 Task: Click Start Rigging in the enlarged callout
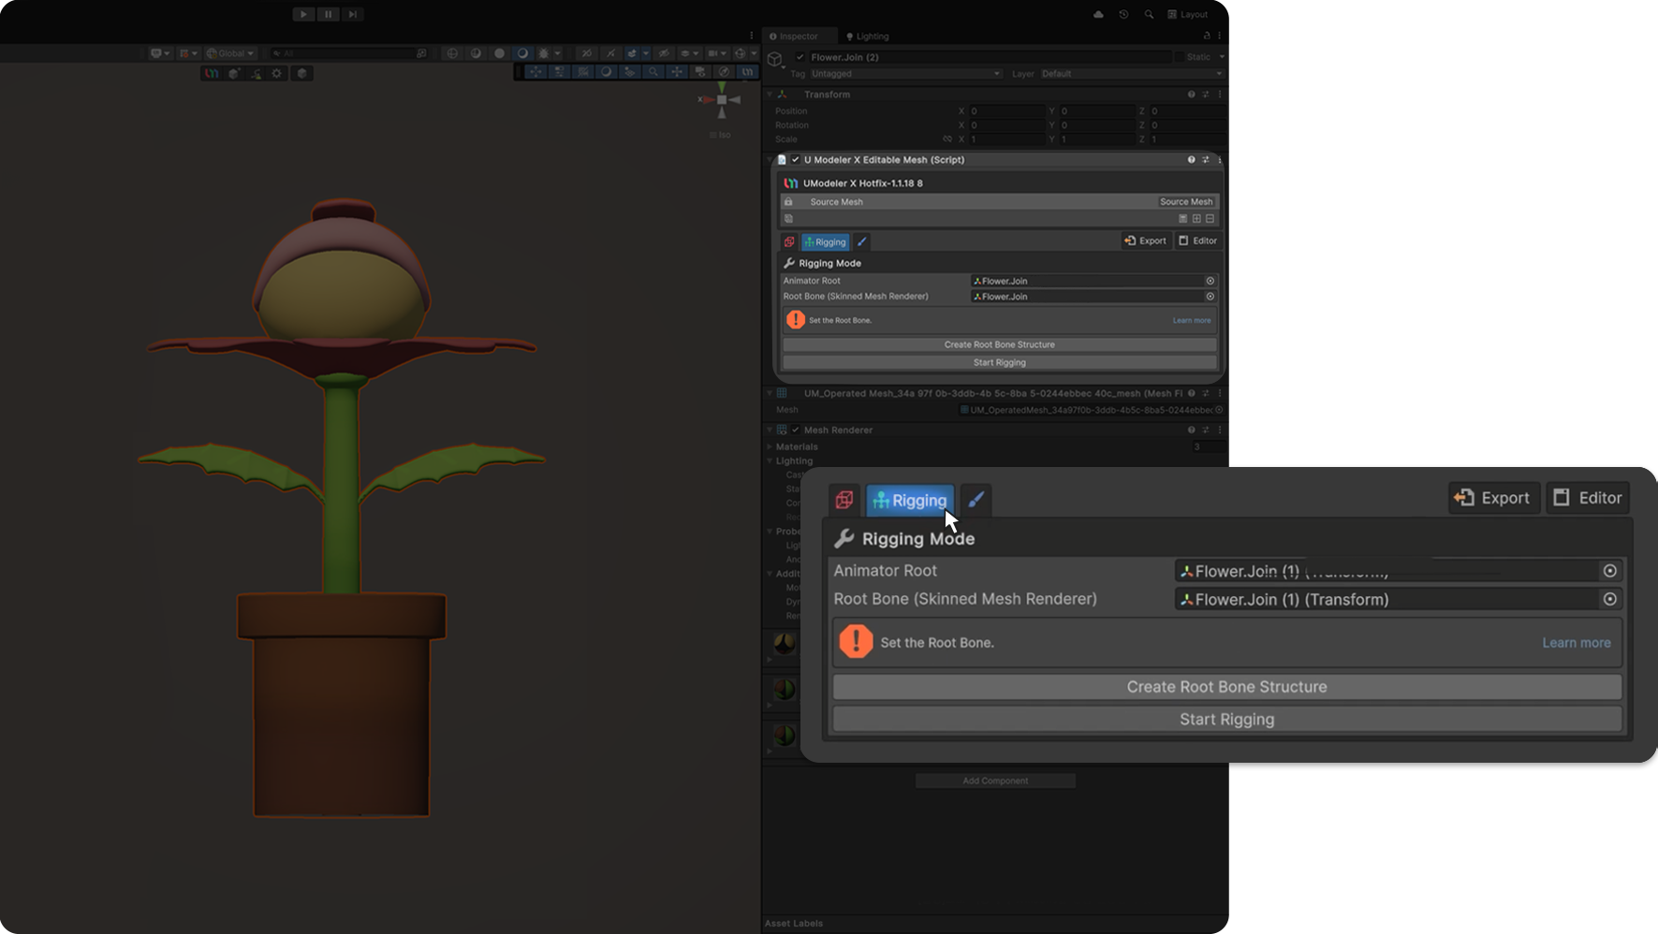1226,719
